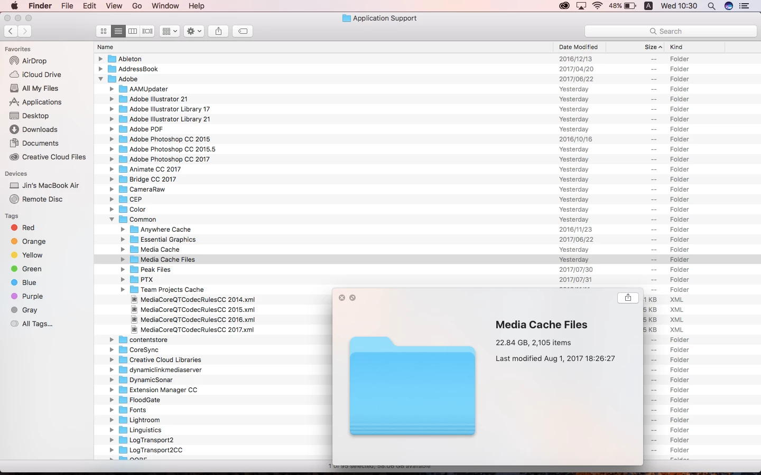
Task: Click the Search field
Action: point(671,31)
